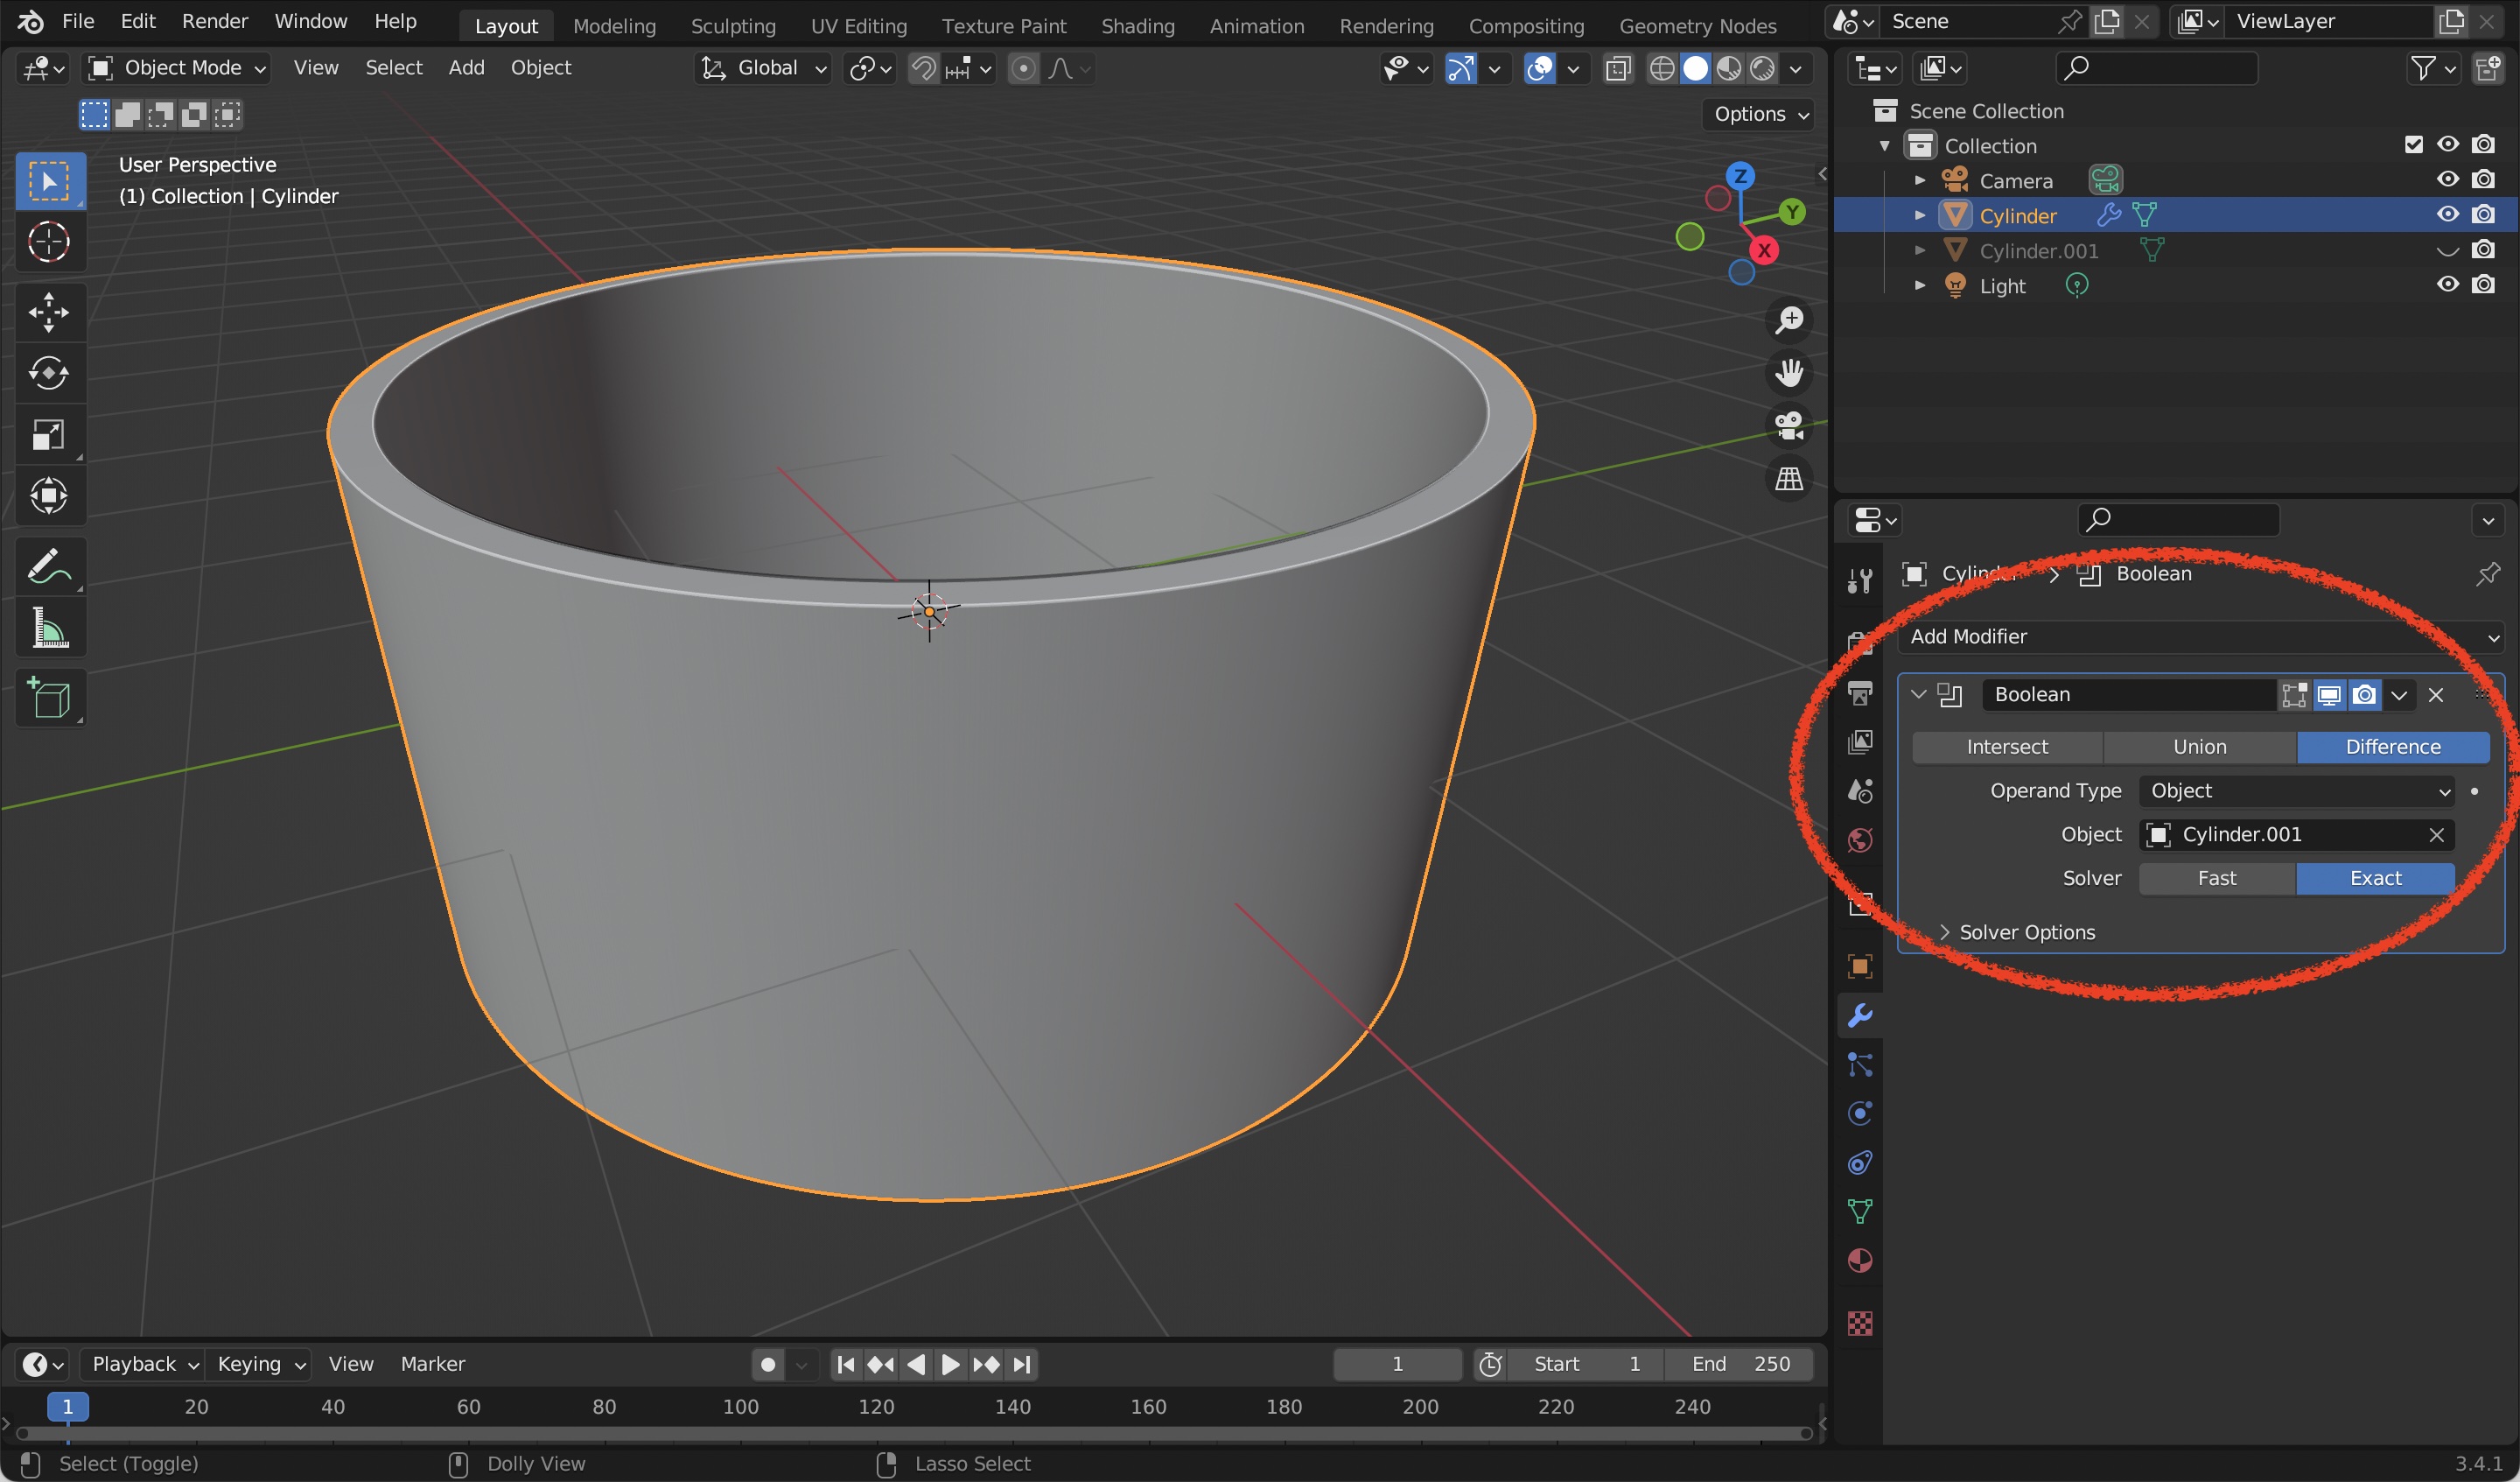Toggle Boolean modifier edit mode display
This screenshot has width=2520, height=1482.
2294,695
